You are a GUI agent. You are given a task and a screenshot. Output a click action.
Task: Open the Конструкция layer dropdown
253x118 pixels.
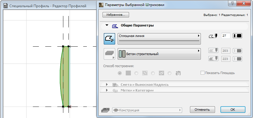point(147,110)
